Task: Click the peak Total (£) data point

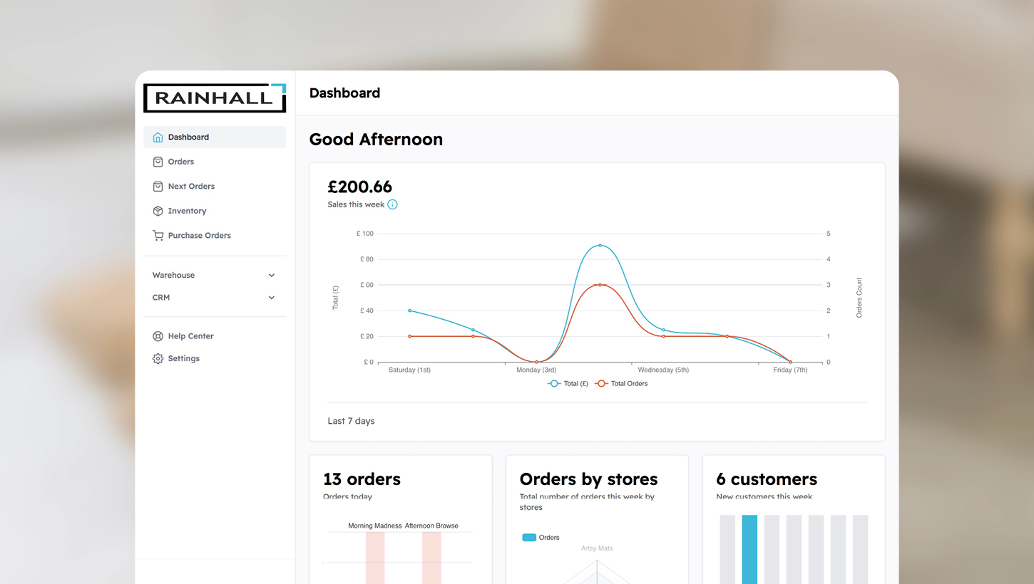Action: tap(600, 245)
